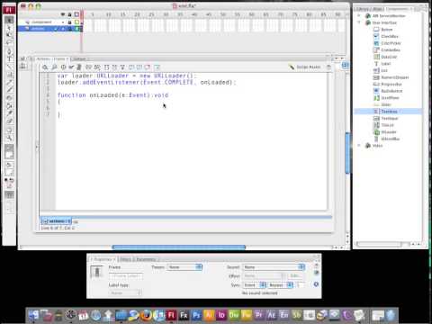Open the Repeat dropdown in Properties

(x=281, y=285)
